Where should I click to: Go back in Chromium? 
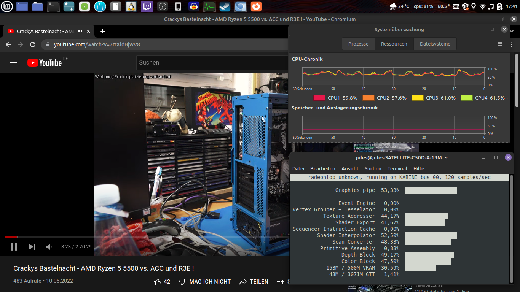coord(8,44)
